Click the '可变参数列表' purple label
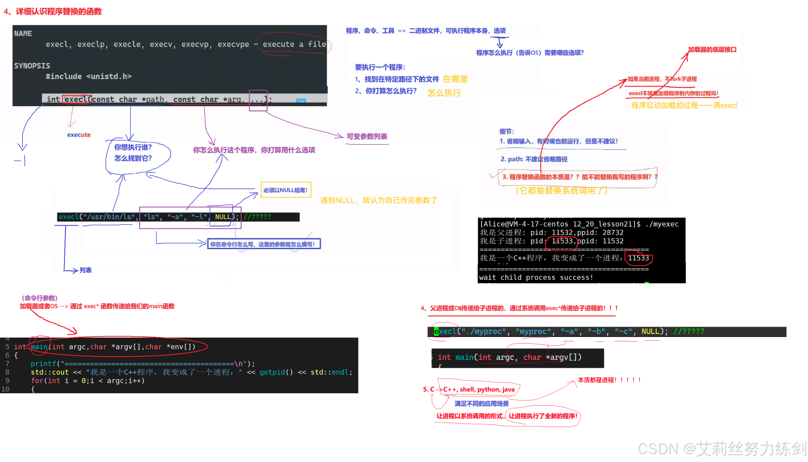 [367, 137]
